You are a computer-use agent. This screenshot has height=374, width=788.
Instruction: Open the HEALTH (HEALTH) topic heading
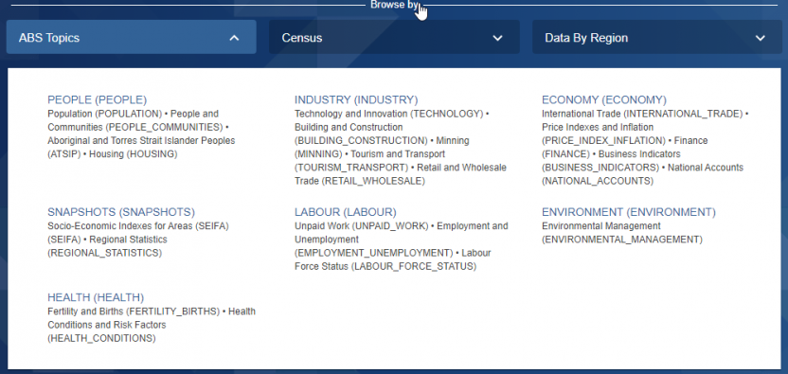(x=96, y=297)
